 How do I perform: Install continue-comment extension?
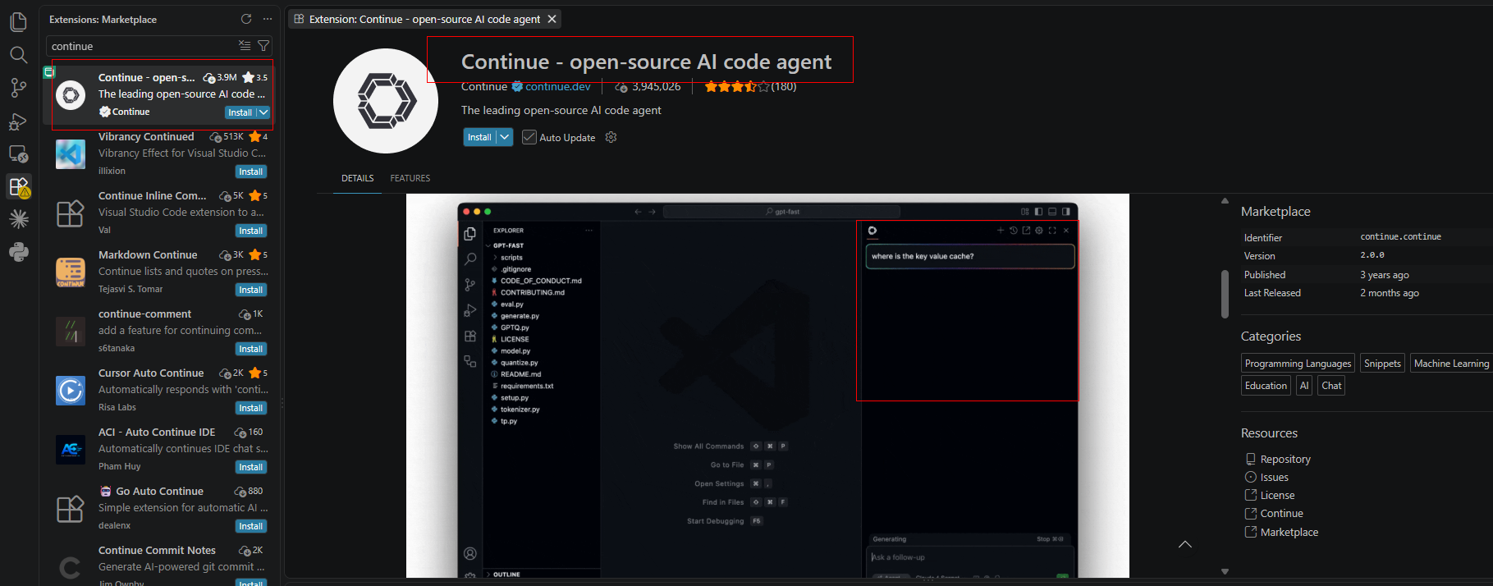(250, 349)
